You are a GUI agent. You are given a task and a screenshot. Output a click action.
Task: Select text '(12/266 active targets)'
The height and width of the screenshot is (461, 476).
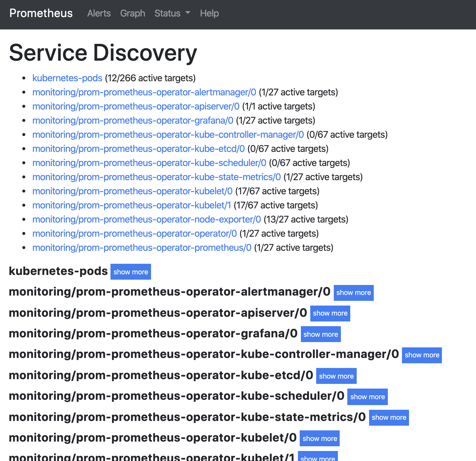tap(150, 78)
